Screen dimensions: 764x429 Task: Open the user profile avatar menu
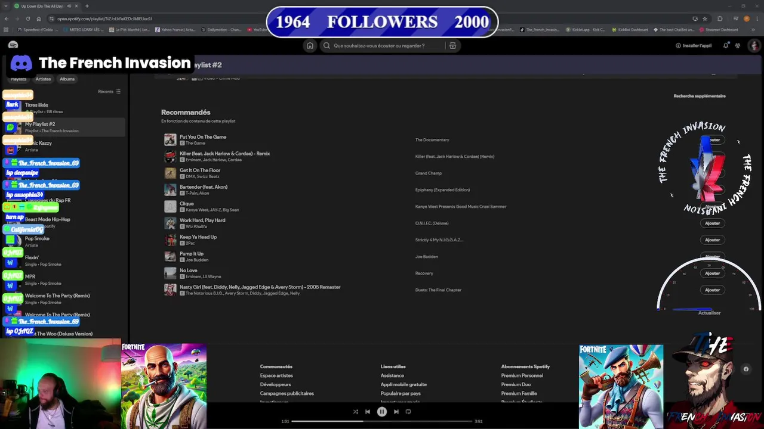click(754, 45)
